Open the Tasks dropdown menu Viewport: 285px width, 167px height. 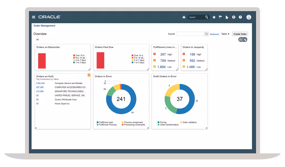pos(225,34)
